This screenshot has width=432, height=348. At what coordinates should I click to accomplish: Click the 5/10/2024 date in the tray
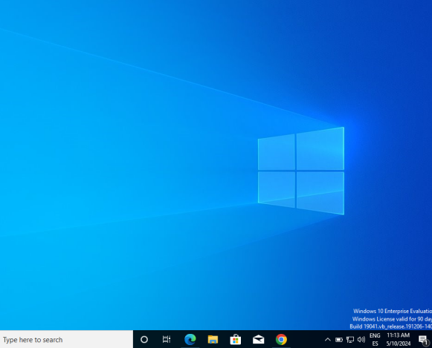tap(398, 344)
